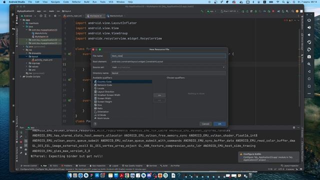The image size is (320, 180).
Task: Click the select opened file target icon
Action: point(41,16)
